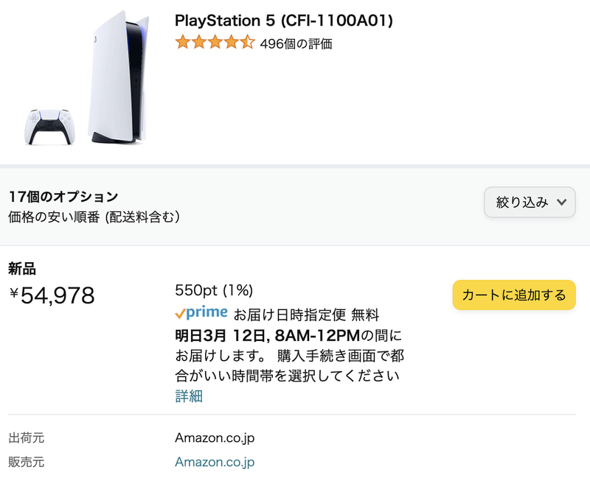Click the prime logo badge
The image size is (590, 478).
click(x=206, y=313)
